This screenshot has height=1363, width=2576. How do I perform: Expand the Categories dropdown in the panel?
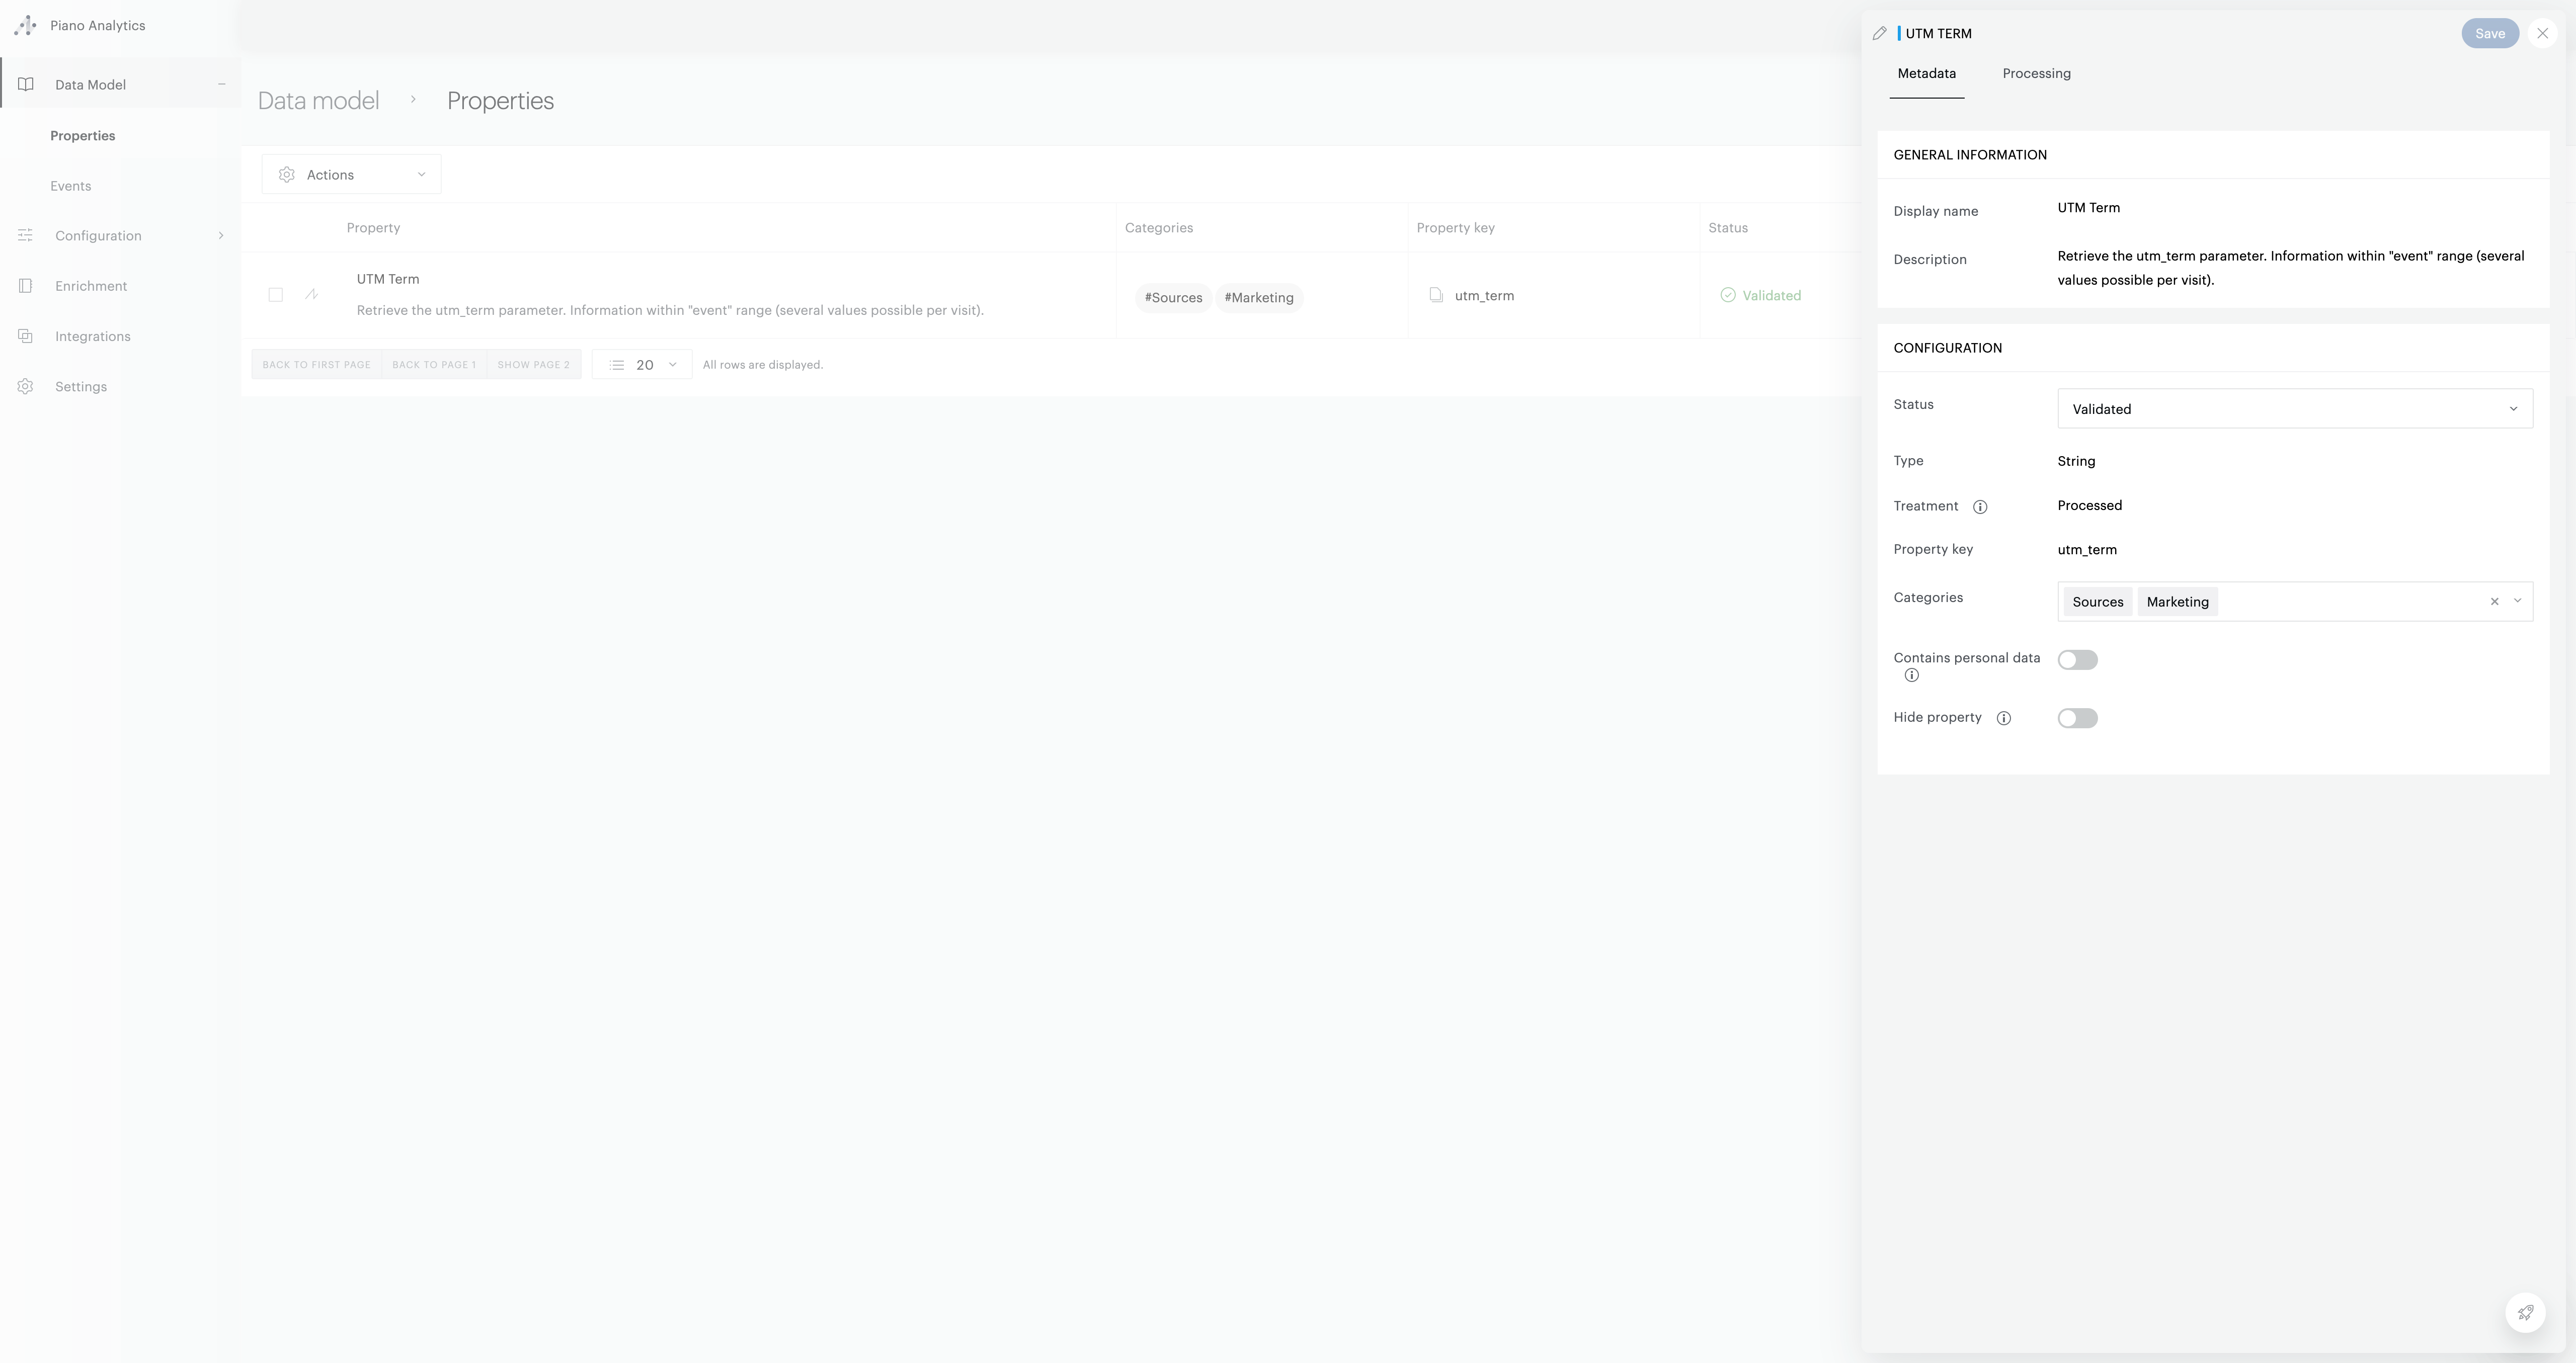tap(2518, 602)
